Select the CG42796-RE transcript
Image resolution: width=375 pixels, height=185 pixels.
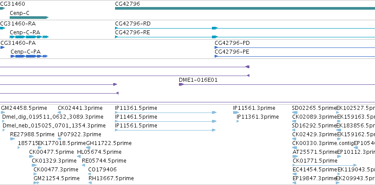(245, 37)
